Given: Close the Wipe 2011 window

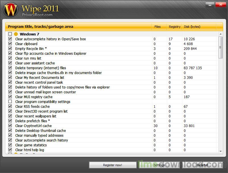Looking at the screenshot, I should pyautogui.click(x=221, y=5).
